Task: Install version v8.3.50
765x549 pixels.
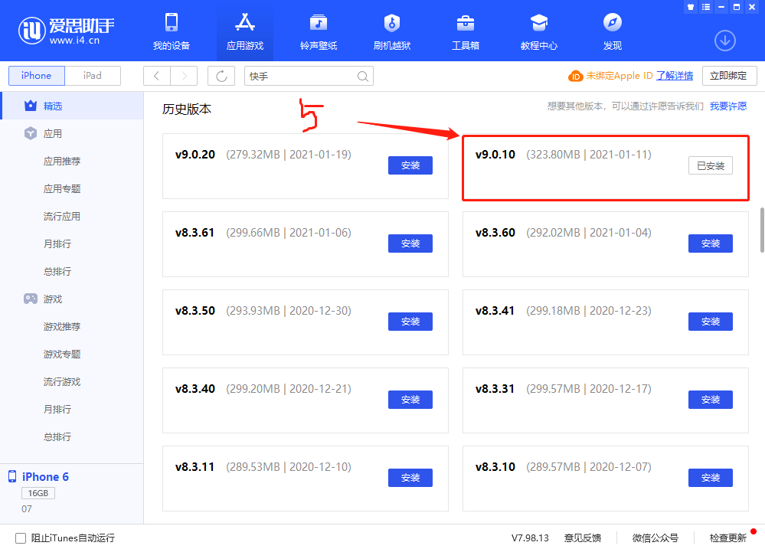Action: coord(410,322)
